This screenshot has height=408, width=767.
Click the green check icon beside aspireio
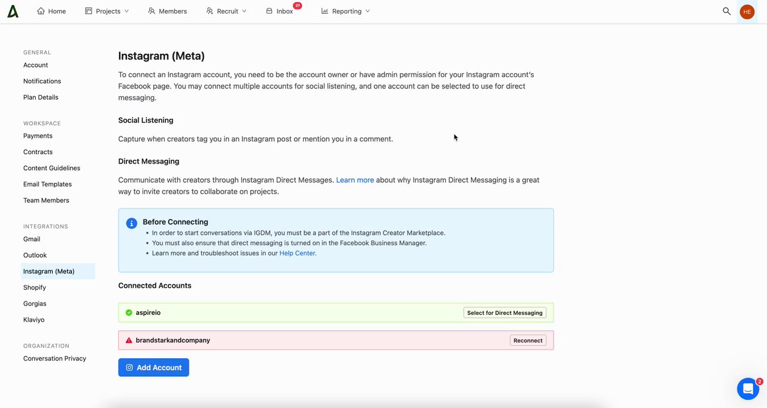[x=129, y=313]
